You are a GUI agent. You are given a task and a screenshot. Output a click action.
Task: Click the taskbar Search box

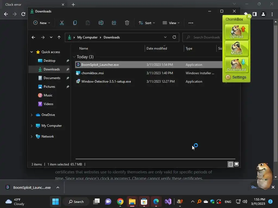click(x=76, y=201)
